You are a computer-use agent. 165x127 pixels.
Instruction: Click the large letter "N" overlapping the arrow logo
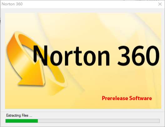(x=40, y=55)
